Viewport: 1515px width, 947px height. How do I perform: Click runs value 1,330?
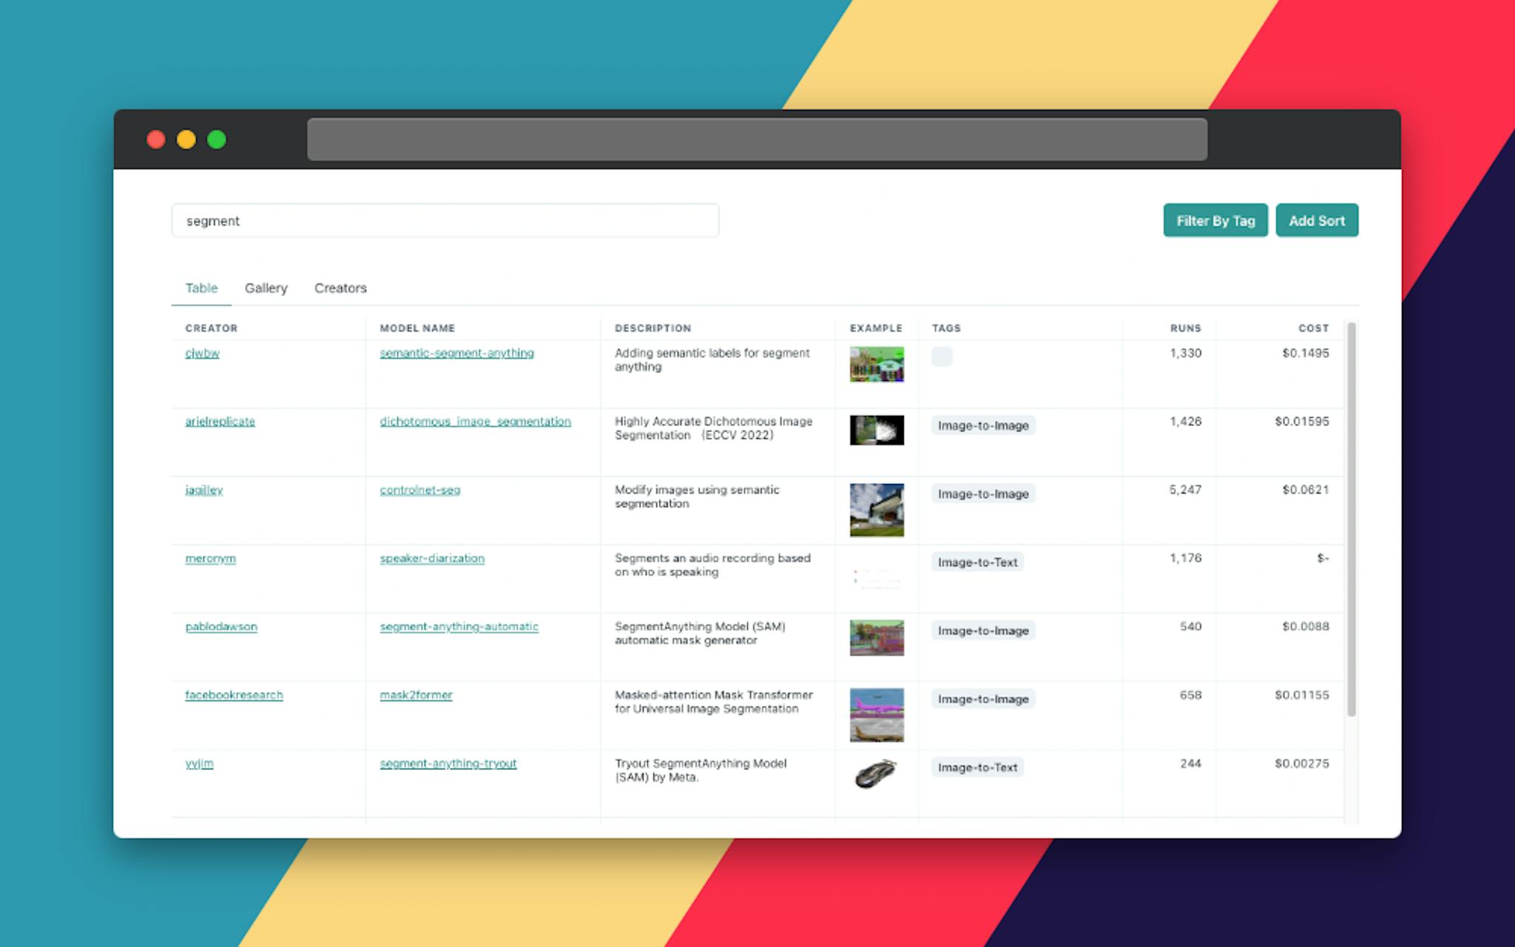click(1185, 353)
